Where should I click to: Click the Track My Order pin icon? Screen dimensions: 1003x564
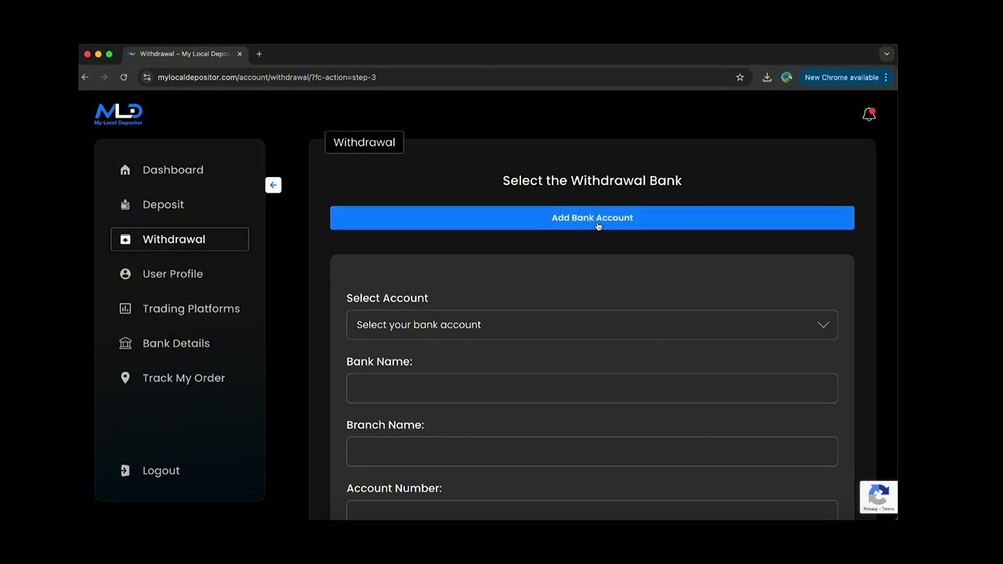[x=125, y=378]
